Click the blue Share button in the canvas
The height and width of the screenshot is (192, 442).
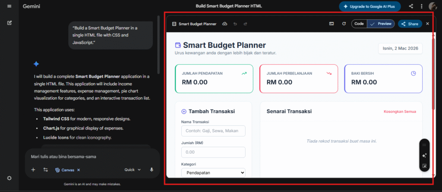pyautogui.click(x=410, y=24)
